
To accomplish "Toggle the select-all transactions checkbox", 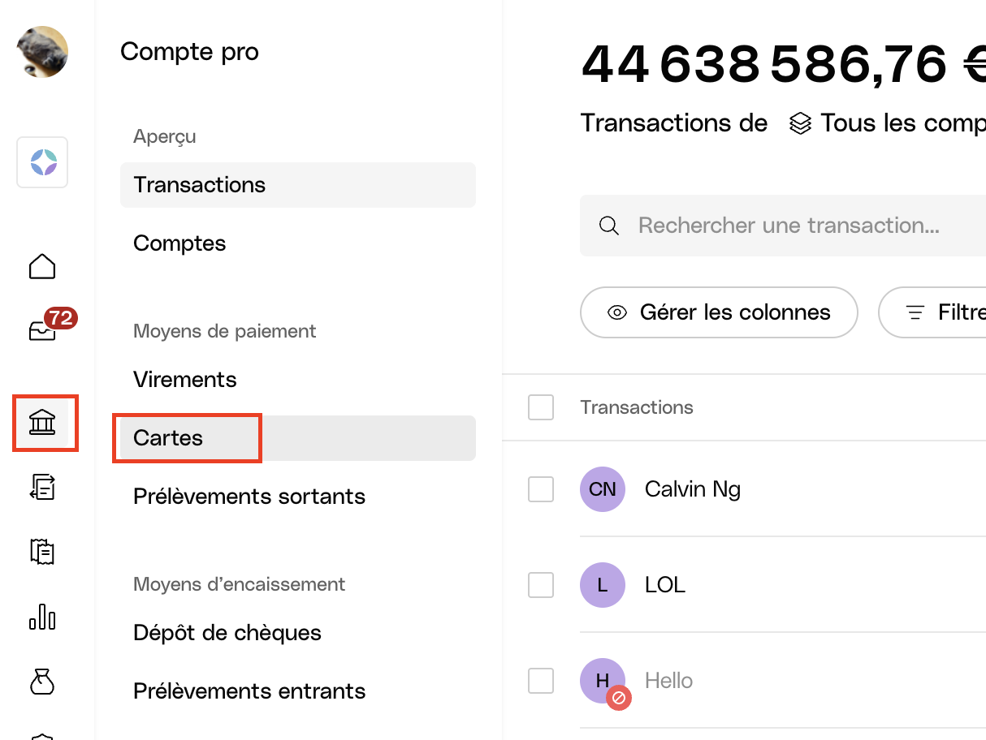I will (x=541, y=407).
